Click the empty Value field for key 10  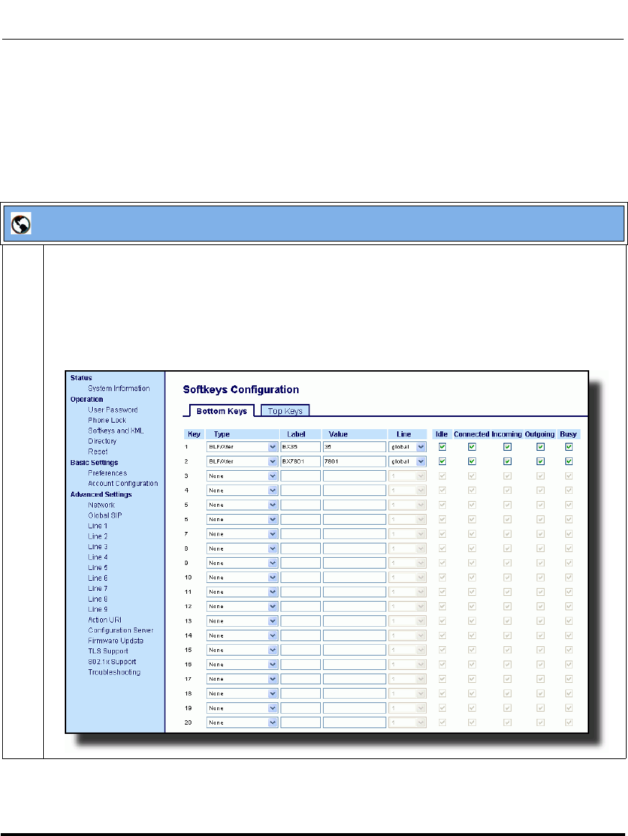(354, 577)
